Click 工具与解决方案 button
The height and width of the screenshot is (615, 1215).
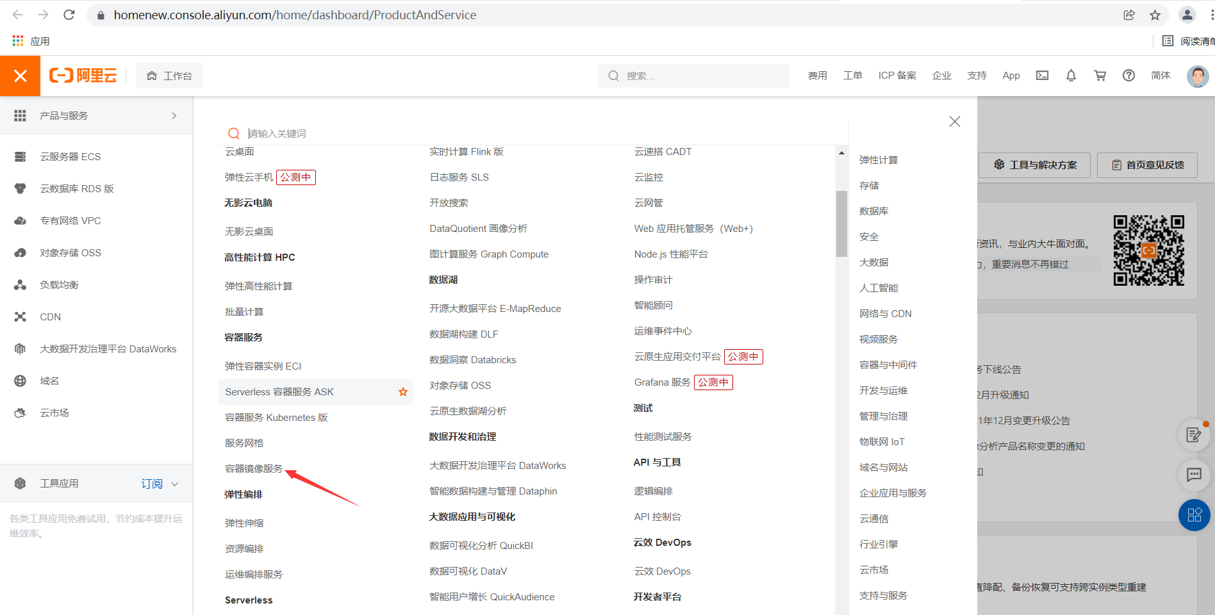pos(1035,165)
